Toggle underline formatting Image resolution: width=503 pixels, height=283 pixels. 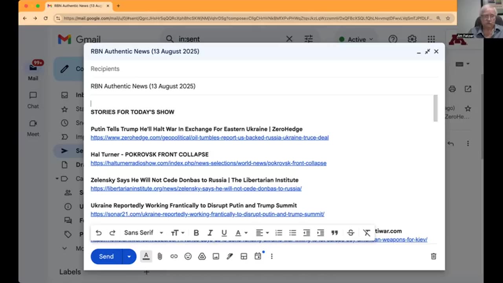(x=224, y=233)
